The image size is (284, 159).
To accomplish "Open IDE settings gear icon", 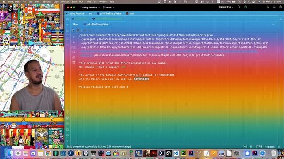I will (x=280, y=7).
